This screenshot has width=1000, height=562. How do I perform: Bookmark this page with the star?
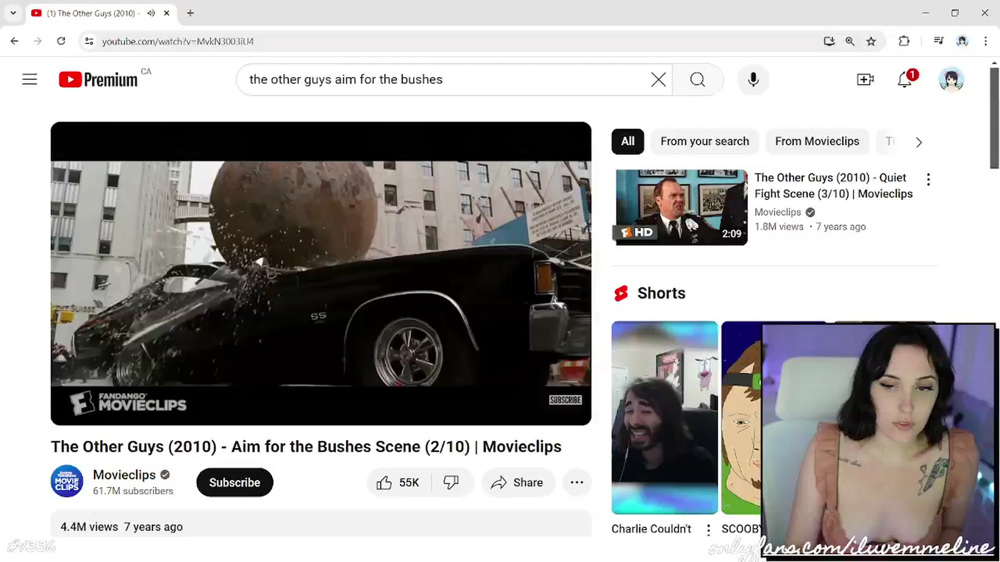[871, 41]
